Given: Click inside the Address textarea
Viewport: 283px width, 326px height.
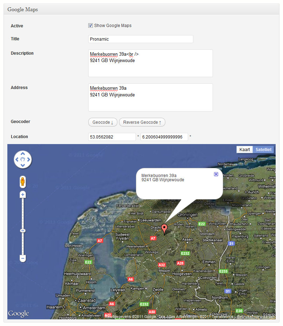Looking at the screenshot, I should pyautogui.click(x=151, y=97).
